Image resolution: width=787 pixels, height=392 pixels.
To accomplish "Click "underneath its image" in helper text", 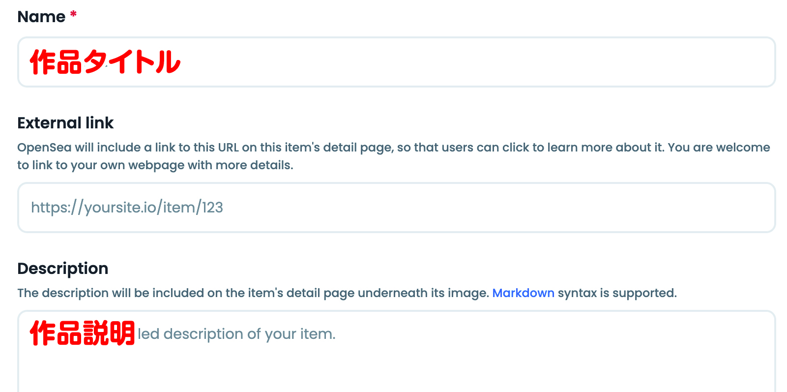I will (423, 293).
